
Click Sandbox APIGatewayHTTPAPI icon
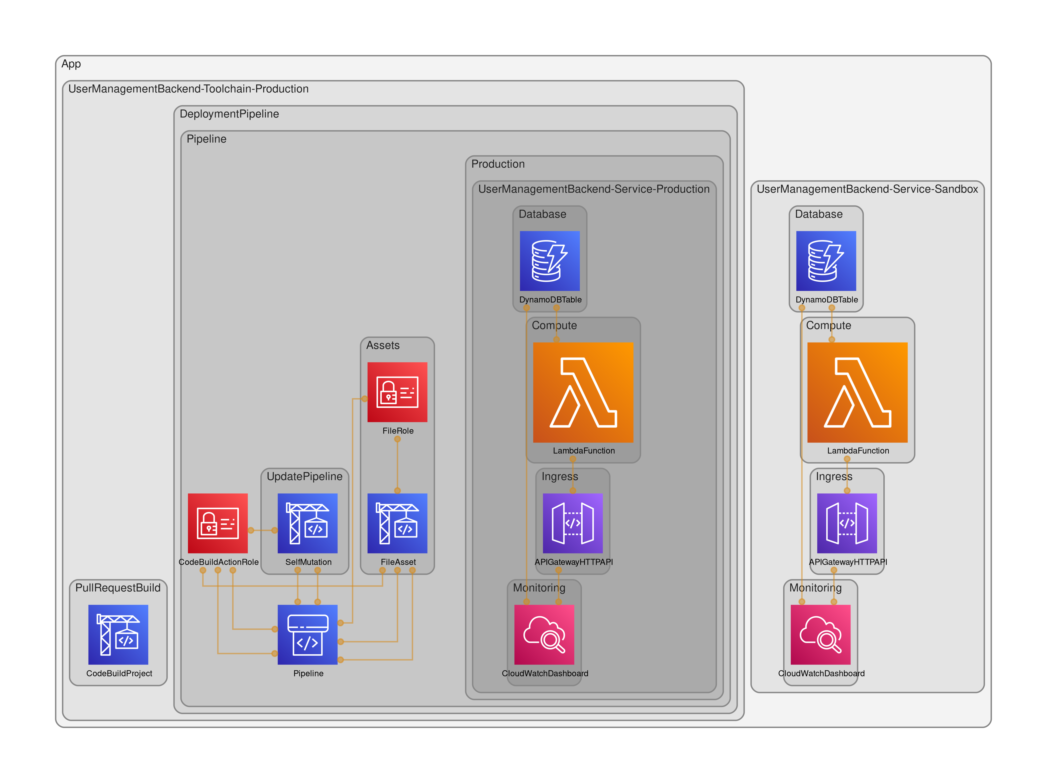tap(847, 523)
